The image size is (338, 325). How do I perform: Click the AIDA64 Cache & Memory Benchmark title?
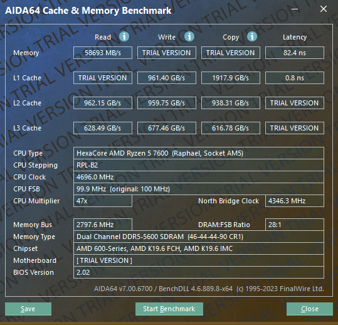(88, 11)
